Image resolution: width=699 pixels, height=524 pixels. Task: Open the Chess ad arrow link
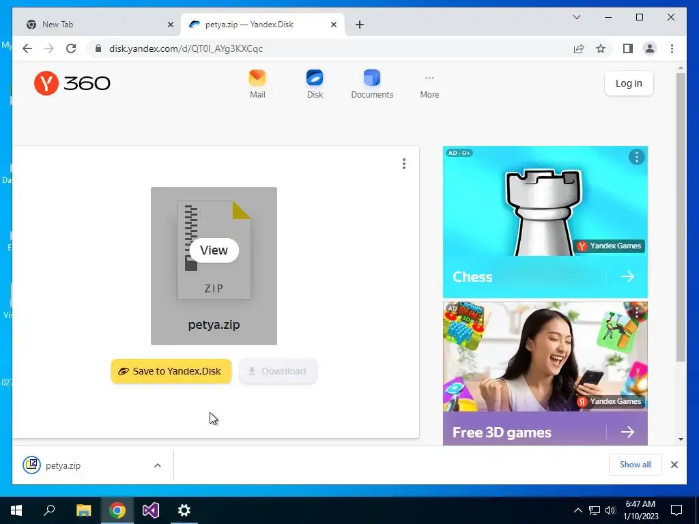click(x=627, y=277)
